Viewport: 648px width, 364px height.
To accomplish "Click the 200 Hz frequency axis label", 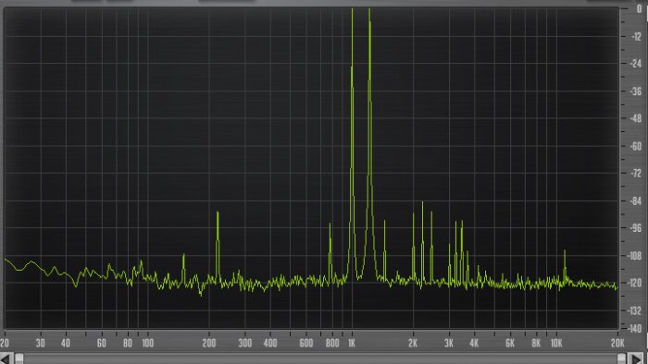I will tap(209, 343).
